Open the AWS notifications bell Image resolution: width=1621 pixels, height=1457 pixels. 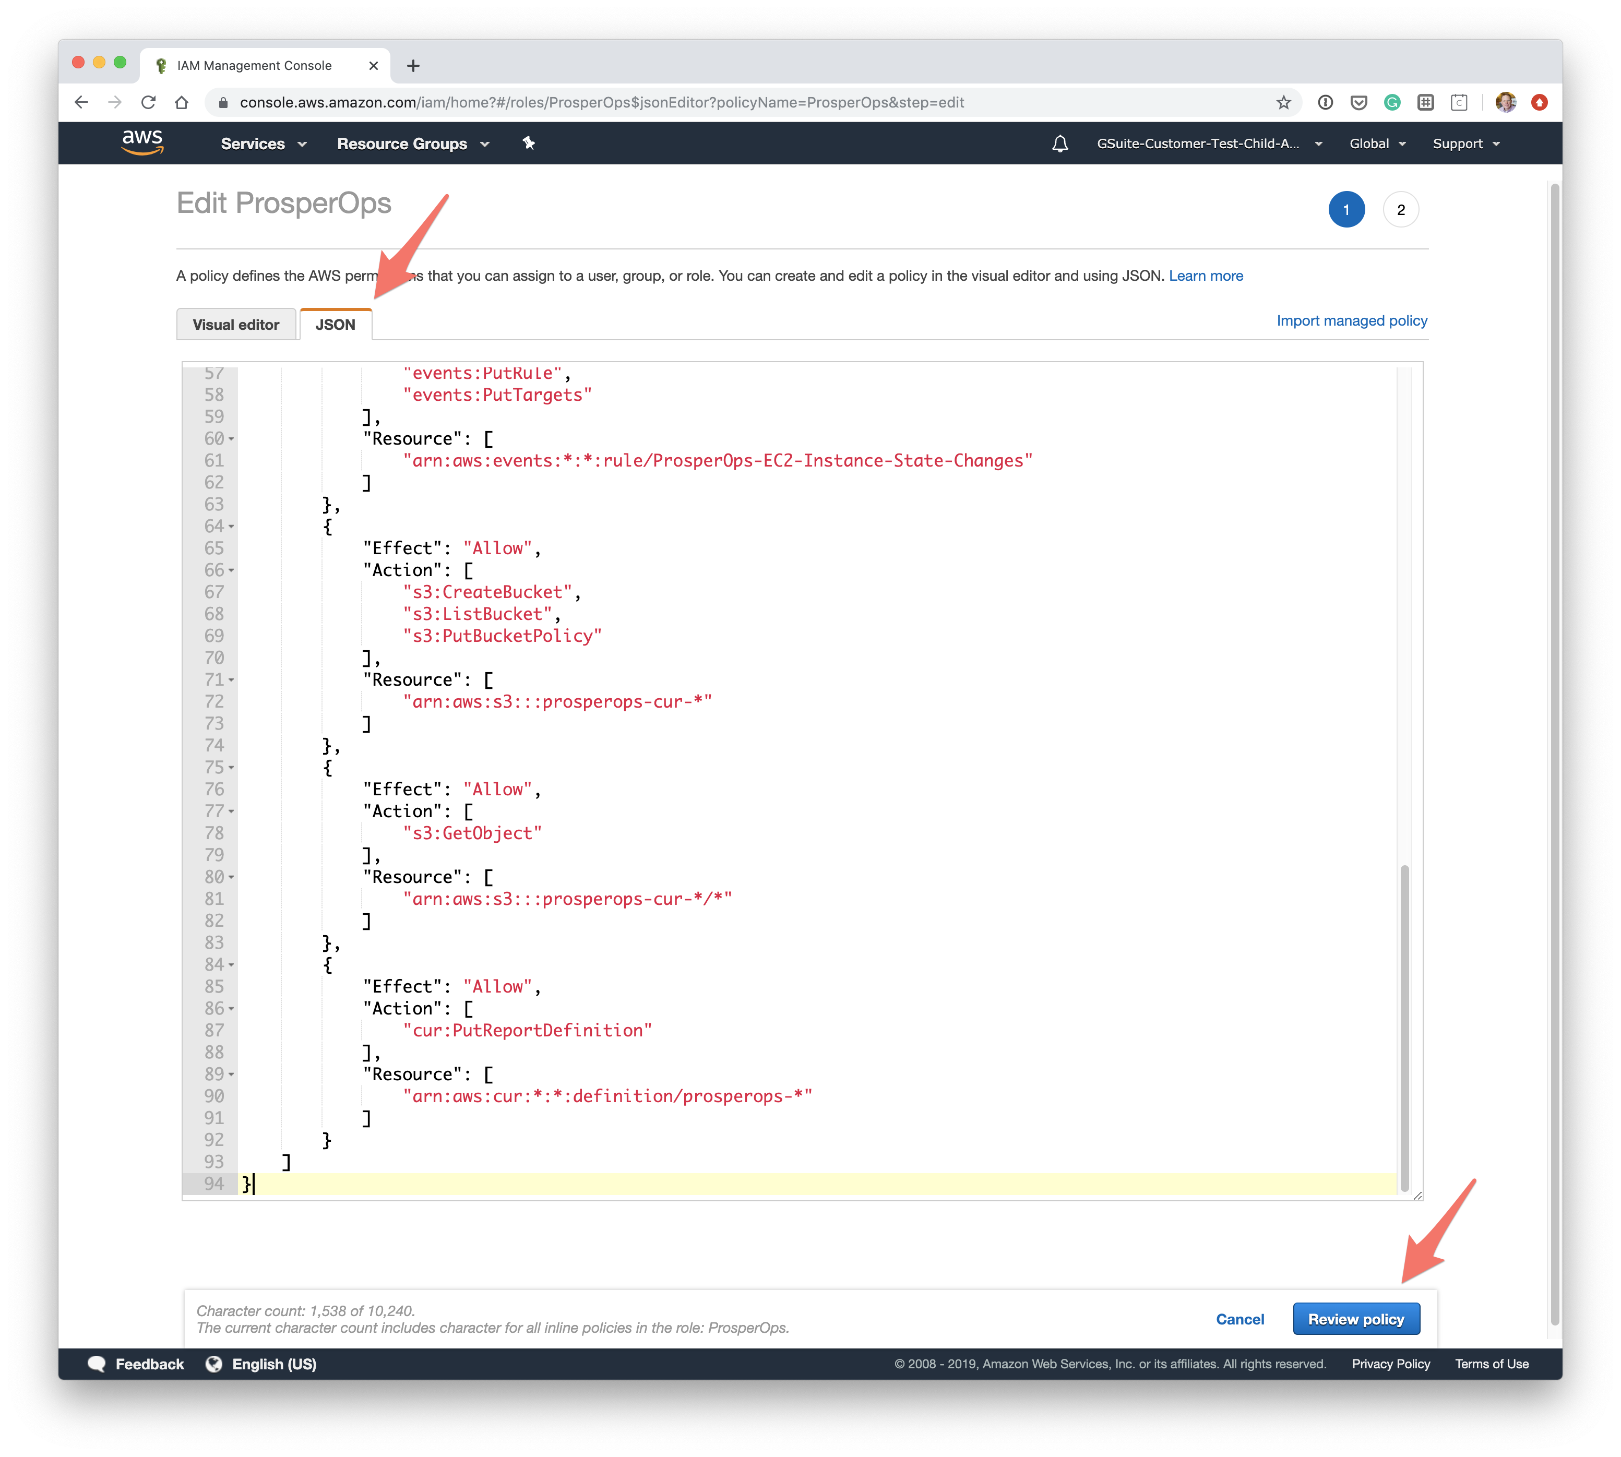point(1060,144)
